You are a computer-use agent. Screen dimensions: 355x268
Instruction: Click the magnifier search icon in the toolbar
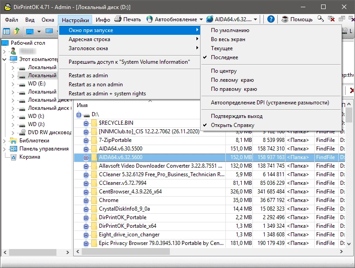(321, 19)
